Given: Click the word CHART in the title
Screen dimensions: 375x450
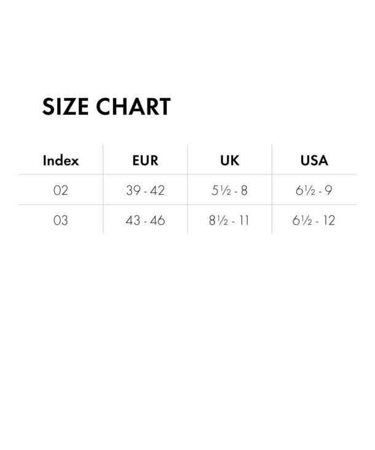Looking at the screenshot, I should [133, 107].
